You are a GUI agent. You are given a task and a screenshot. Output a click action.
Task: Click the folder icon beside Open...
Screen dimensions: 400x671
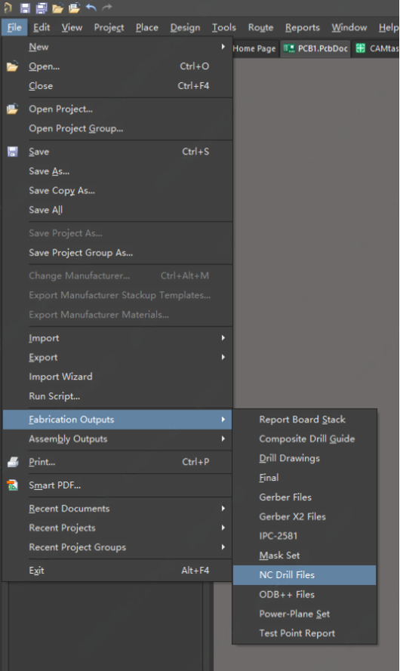12,66
